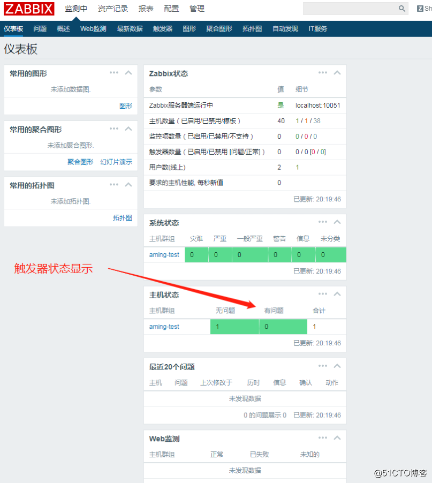432x483 pixels.
Task: Click the search magnifier icon
Action: [x=401, y=9]
